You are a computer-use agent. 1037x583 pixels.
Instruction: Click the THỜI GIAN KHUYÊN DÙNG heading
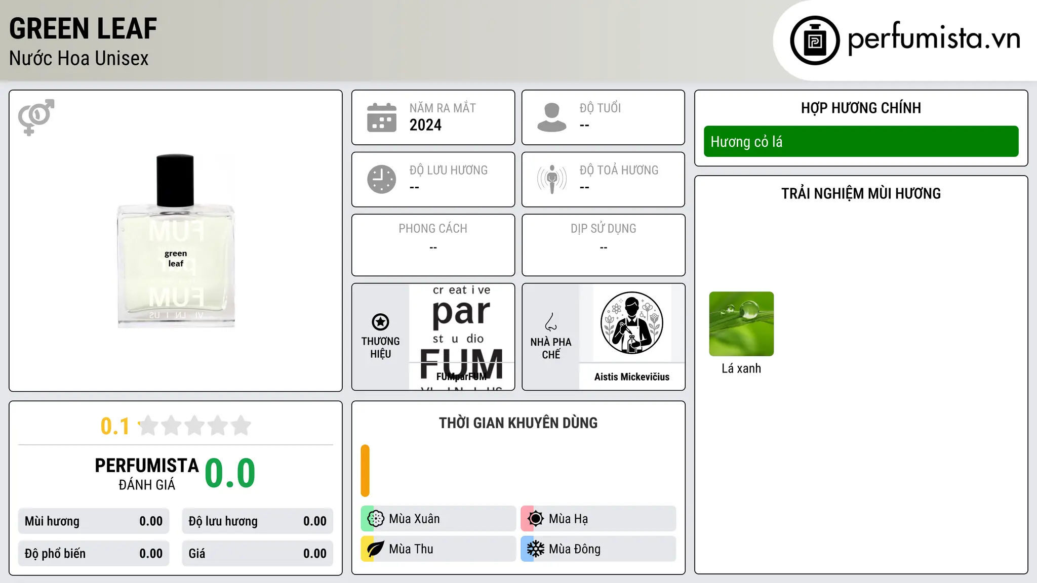tap(518, 423)
